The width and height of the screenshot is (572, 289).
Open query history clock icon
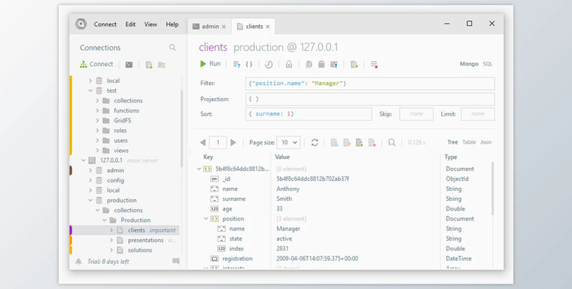268,65
